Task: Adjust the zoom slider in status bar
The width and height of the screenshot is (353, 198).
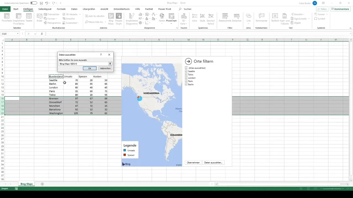Action: 333,189
